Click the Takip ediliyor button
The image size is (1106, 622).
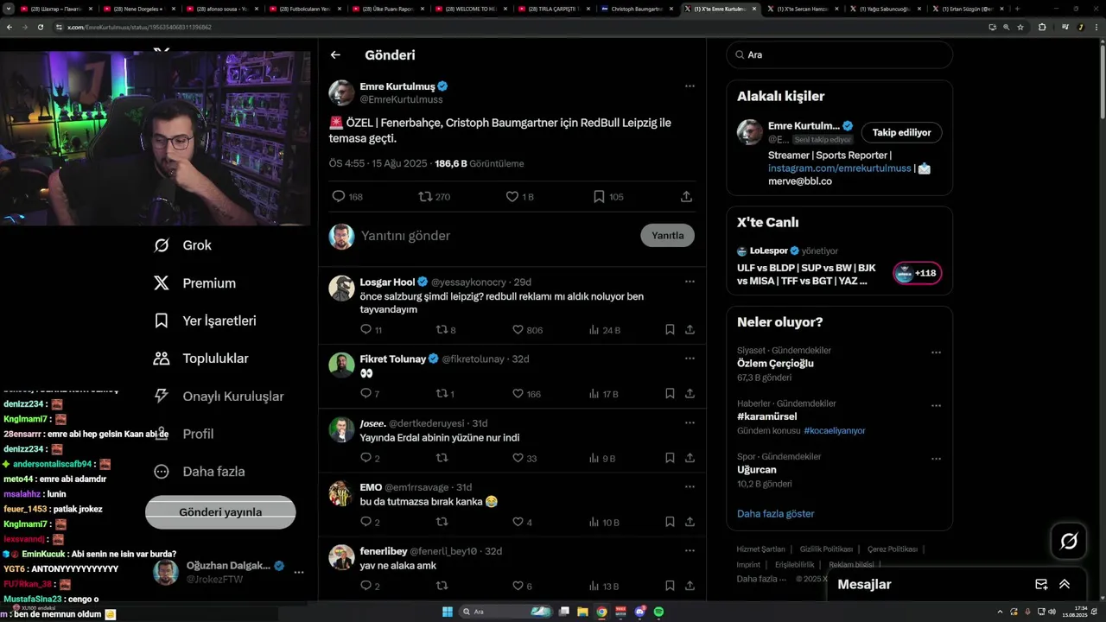point(901,132)
